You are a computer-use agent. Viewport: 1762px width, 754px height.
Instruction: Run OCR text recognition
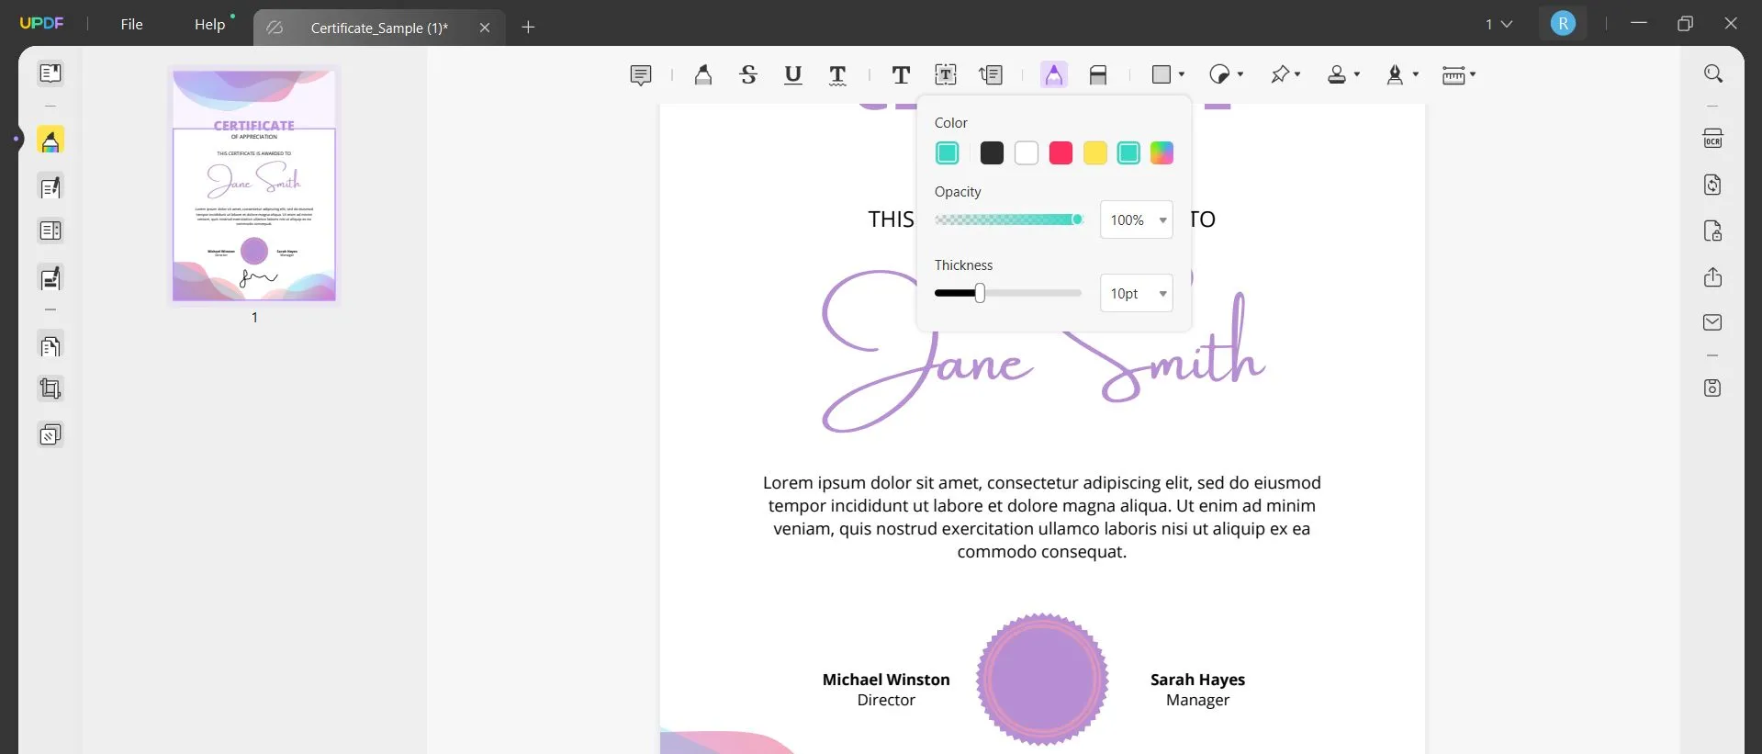coord(1712,139)
